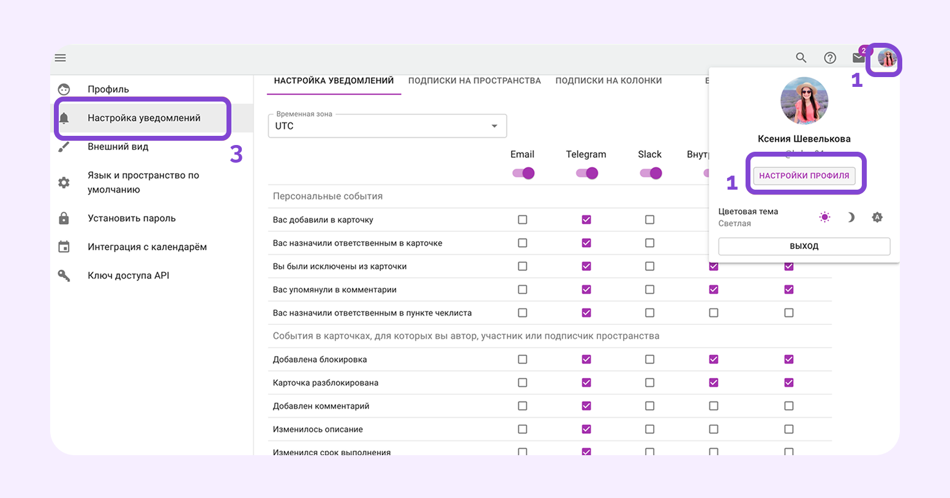This screenshot has width=950, height=498.
Task: Switch to 'Подписки на пространства' tab
Action: (x=474, y=81)
